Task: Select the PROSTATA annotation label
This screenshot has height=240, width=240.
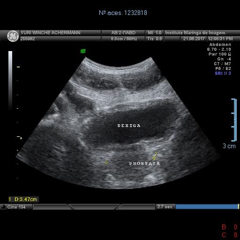Action: click(144, 164)
